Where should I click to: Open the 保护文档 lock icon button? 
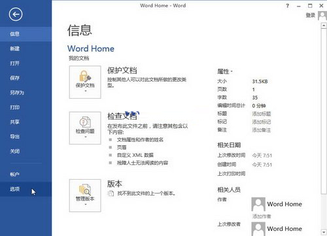coord(85,82)
